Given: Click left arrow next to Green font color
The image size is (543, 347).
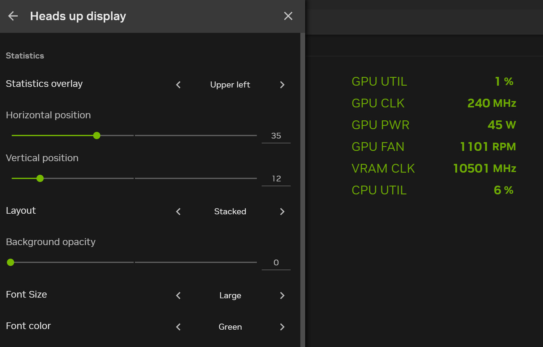Looking at the screenshot, I should pyautogui.click(x=178, y=327).
